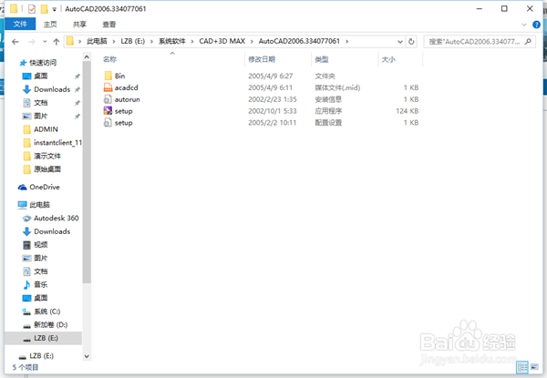Select the acadcd media file icon
The height and width of the screenshot is (378, 547).
108,87
